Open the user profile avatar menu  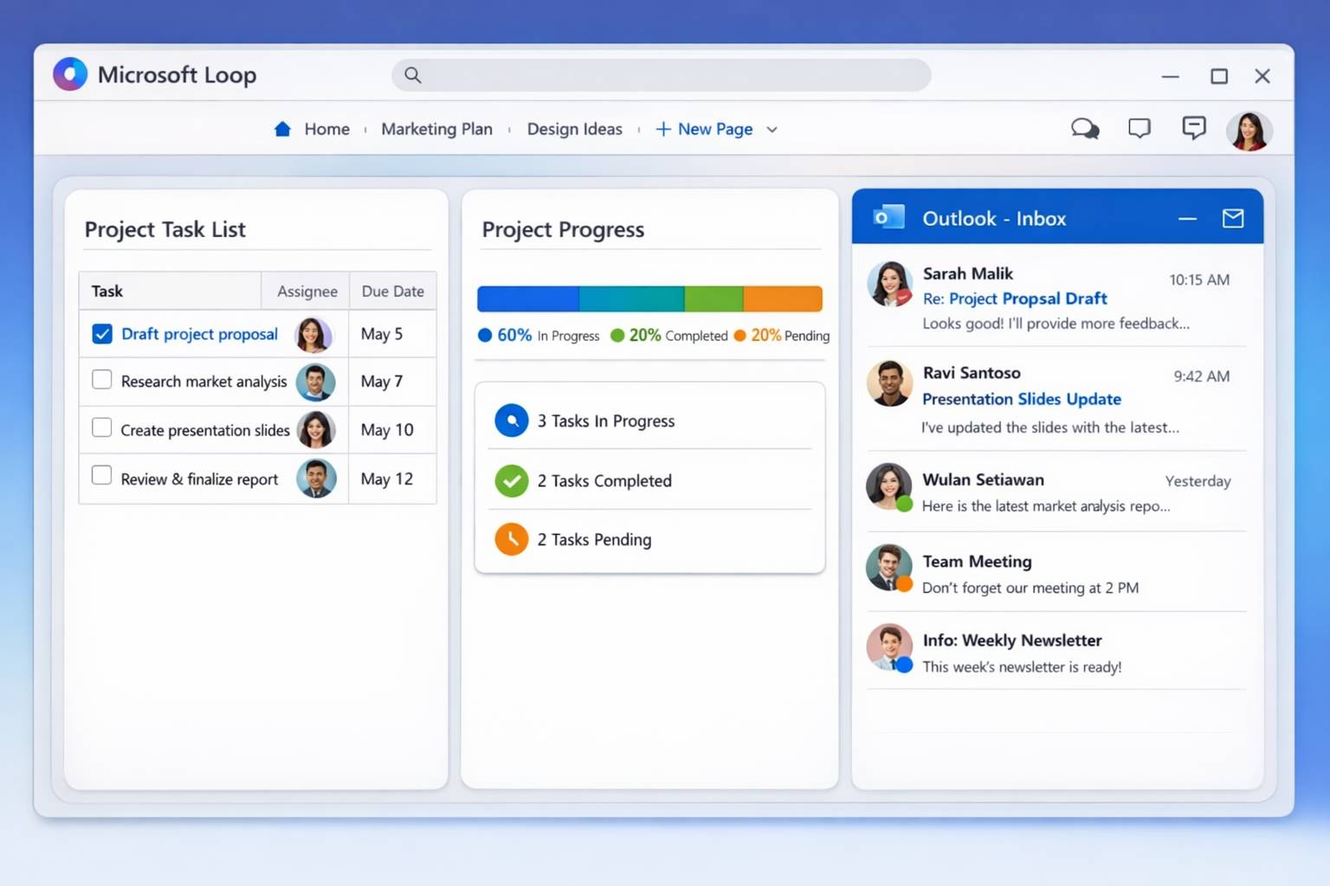[x=1249, y=132]
